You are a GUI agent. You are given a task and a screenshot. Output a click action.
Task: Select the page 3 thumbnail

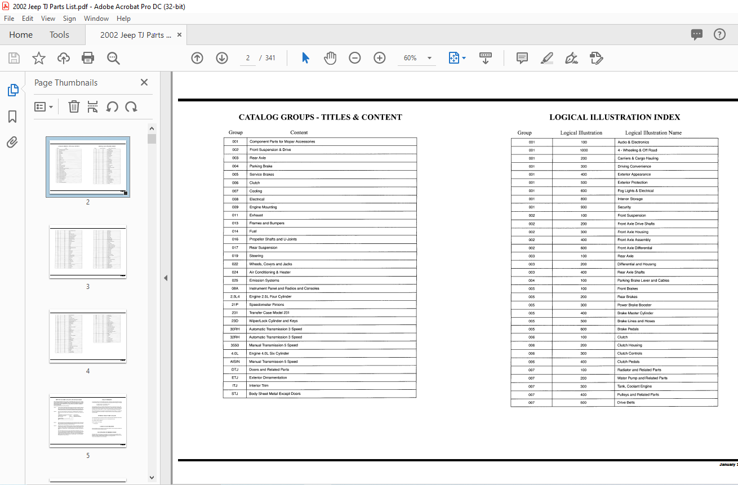[x=88, y=251]
